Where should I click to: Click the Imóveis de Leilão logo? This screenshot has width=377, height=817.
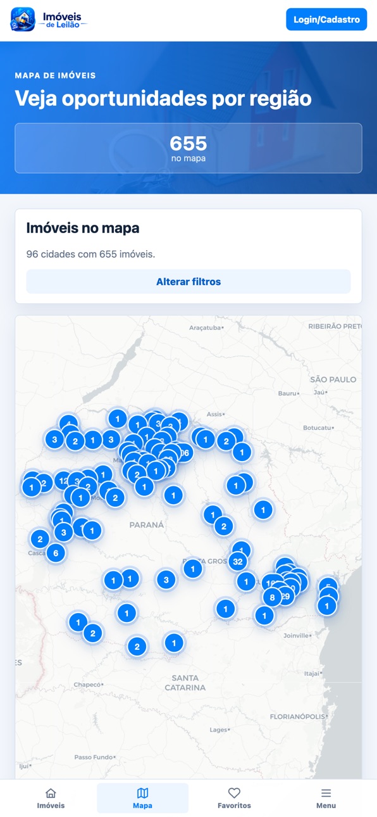point(49,20)
